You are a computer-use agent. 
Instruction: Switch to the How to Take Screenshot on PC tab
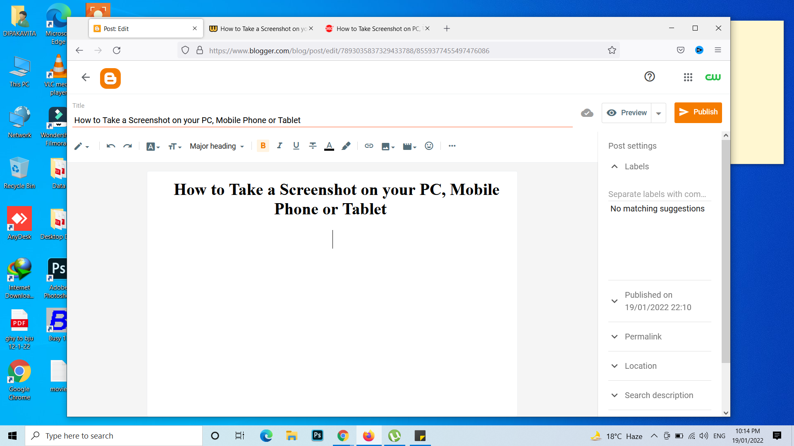tap(378, 28)
